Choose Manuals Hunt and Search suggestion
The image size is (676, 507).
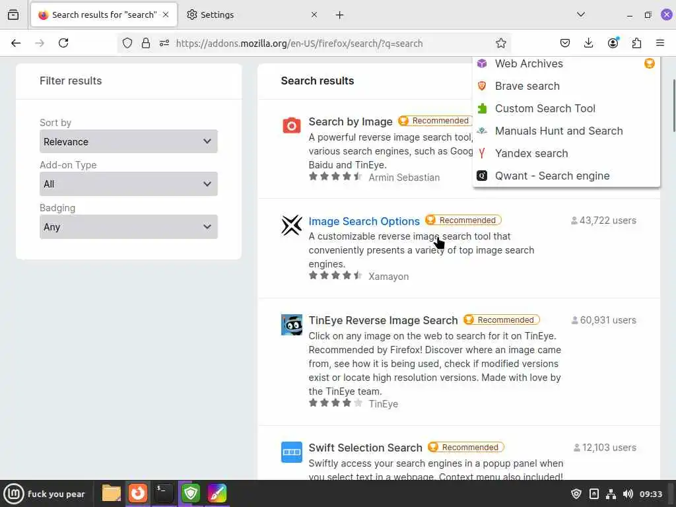(566, 131)
